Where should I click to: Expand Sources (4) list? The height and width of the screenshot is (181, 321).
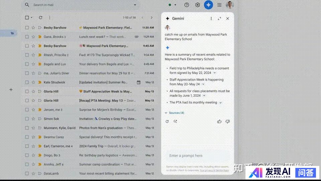click(175, 113)
